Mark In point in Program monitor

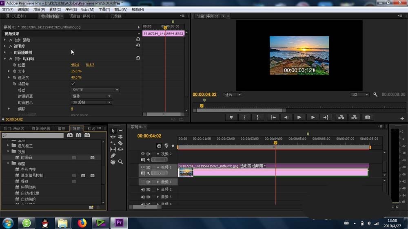point(244,117)
